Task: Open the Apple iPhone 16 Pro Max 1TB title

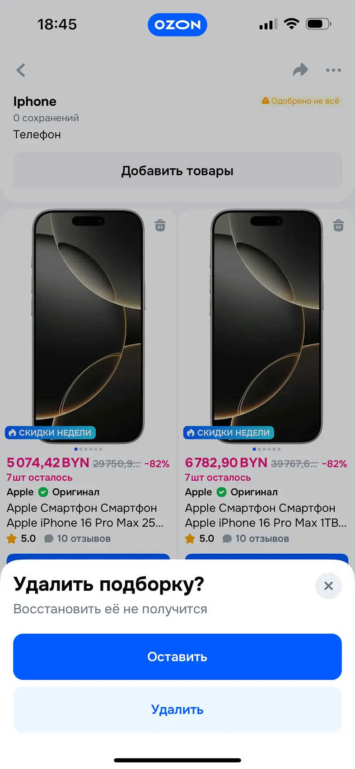Action: (266, 515)
